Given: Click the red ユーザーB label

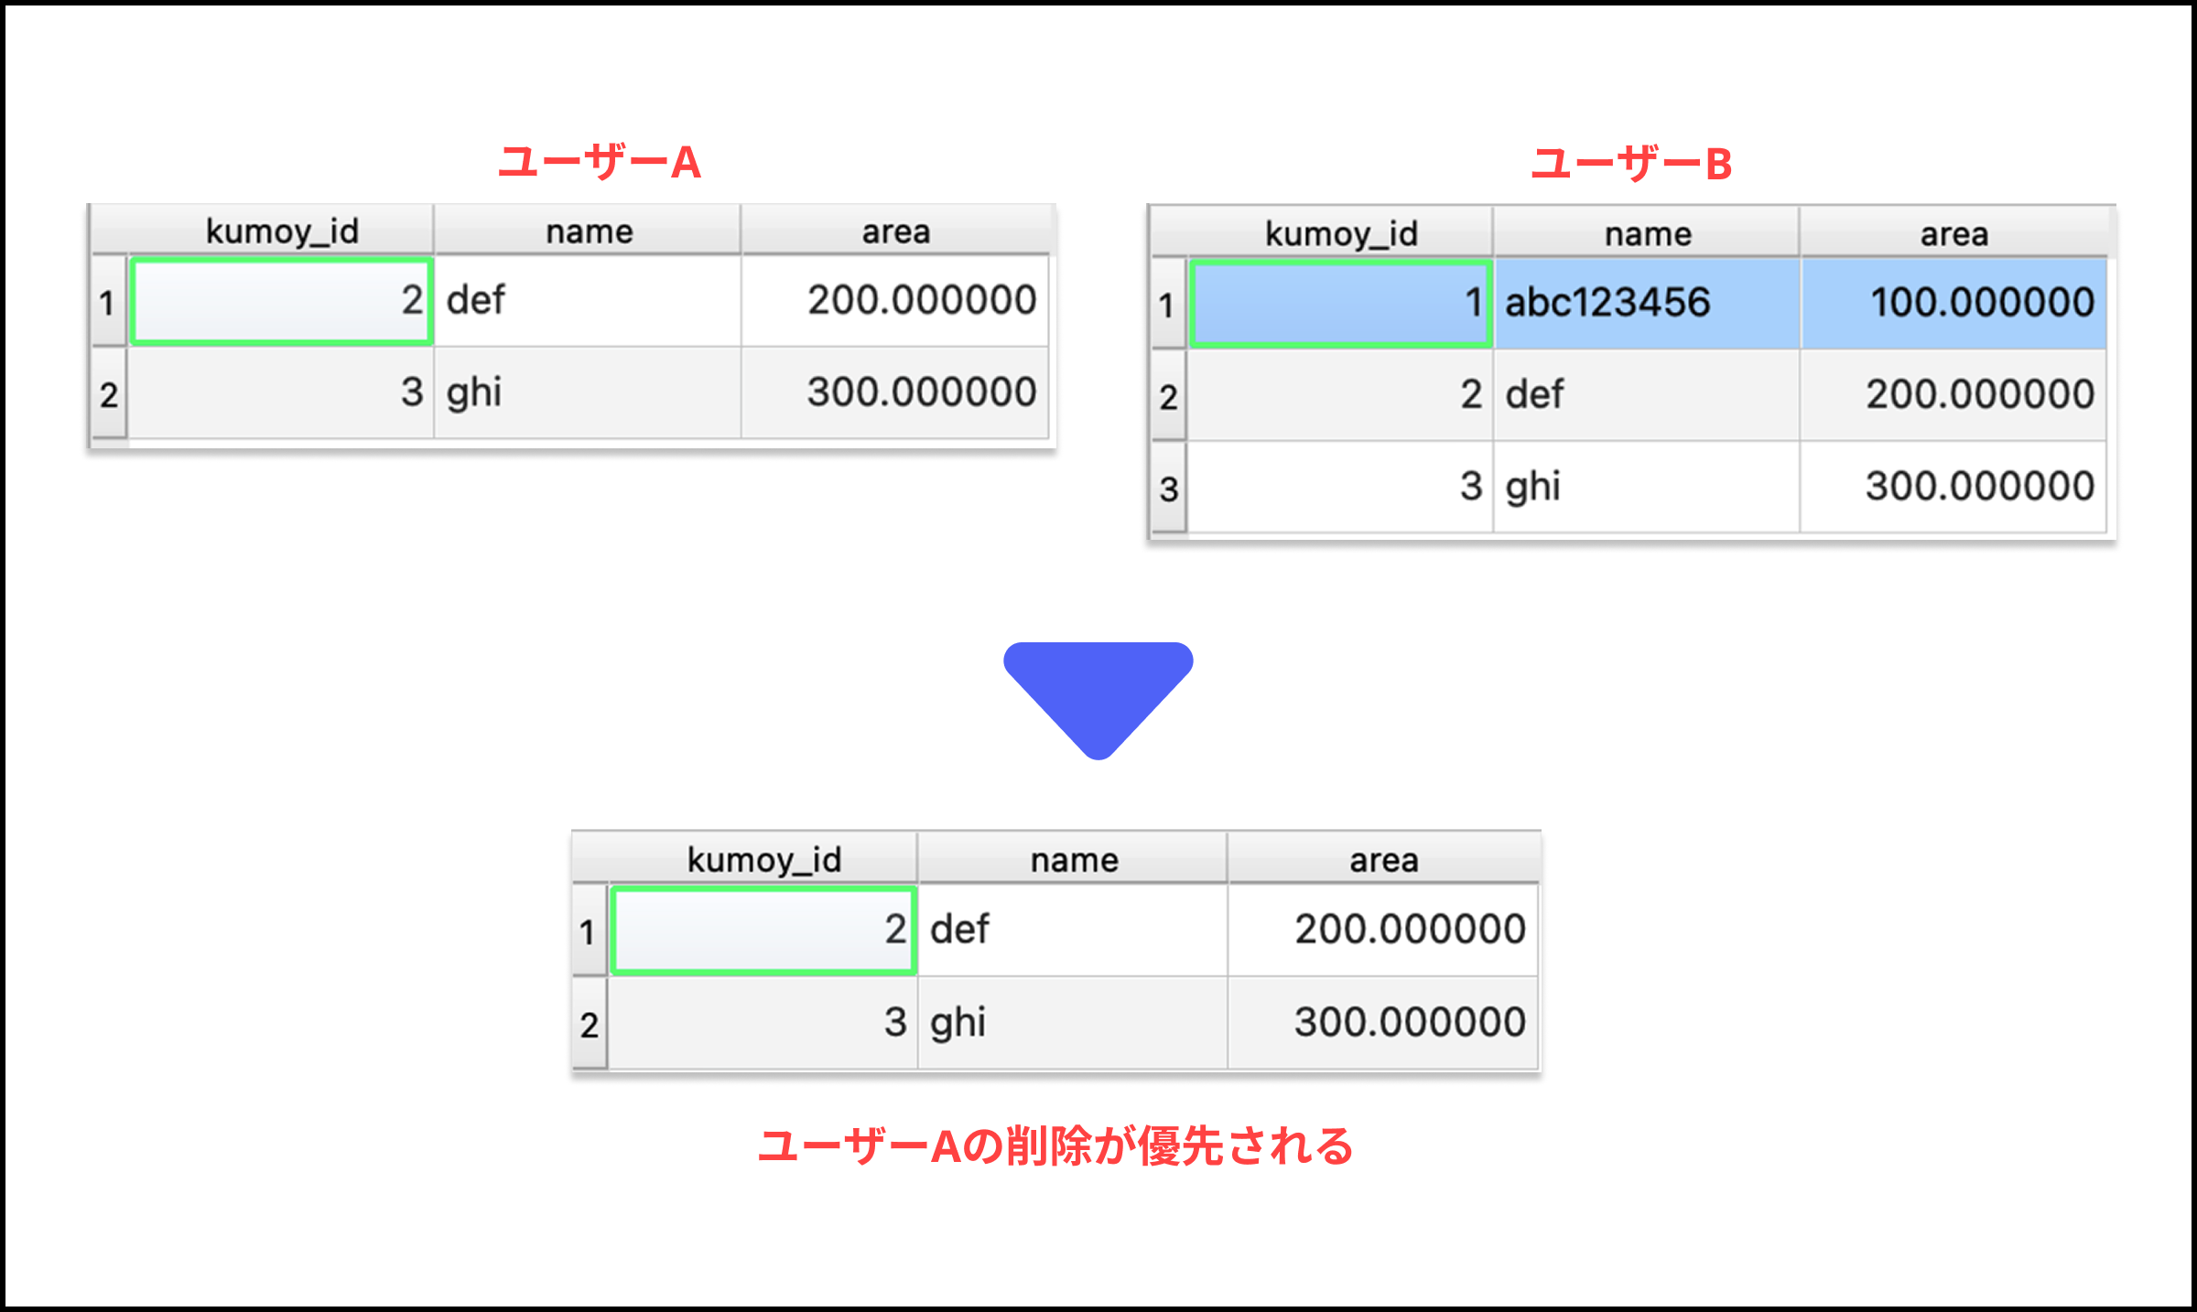Looking at the screenshot, I should click(1631, 164).
